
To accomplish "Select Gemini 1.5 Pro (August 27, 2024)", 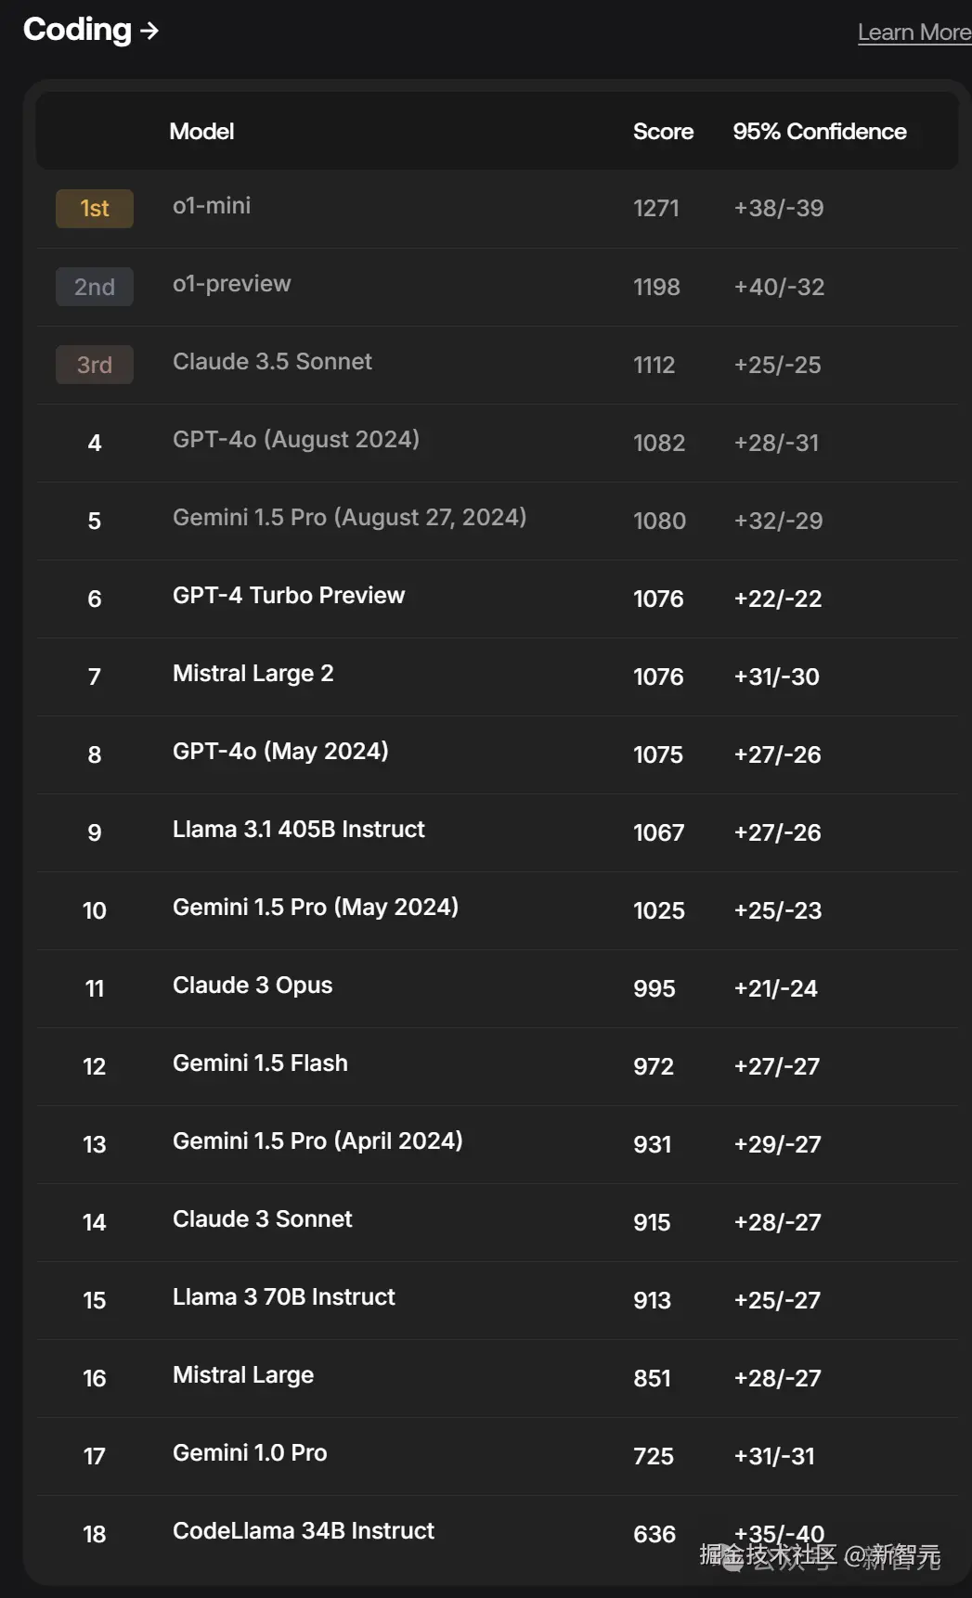I will tap(349, 518).
